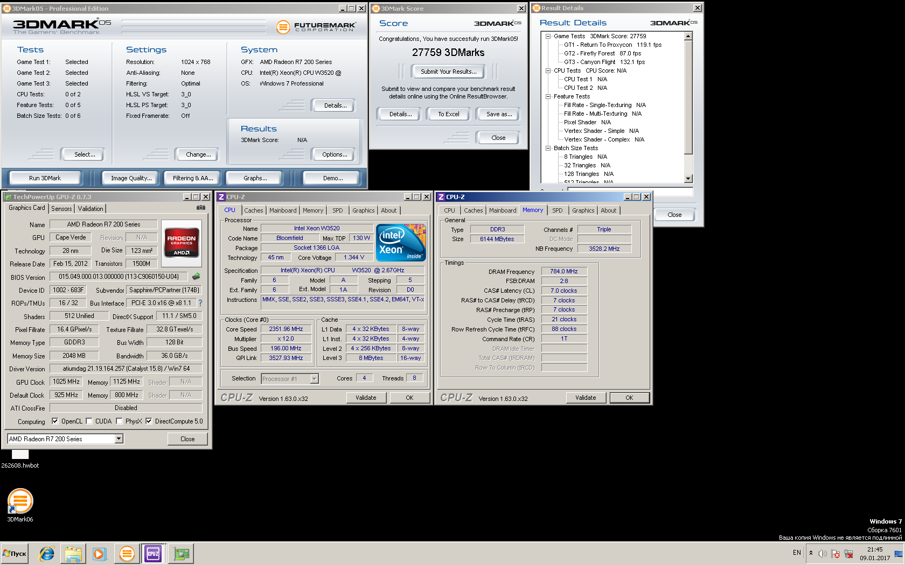Select the 262608.hwbot desktop file
The height and width of the screenshot is (565, 905).
(x=20, y=459)
